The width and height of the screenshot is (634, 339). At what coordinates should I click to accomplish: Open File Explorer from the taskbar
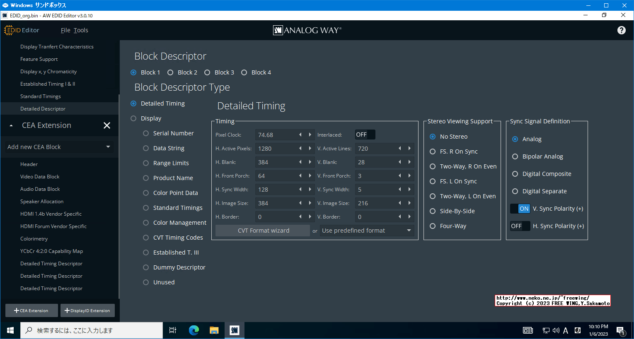pos(214,330)
